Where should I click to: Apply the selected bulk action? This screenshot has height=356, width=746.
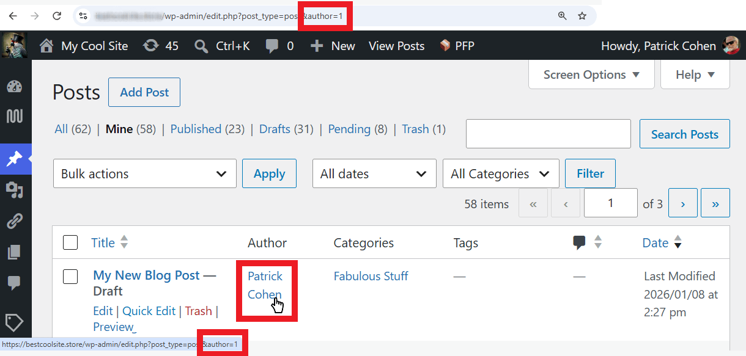point(269,173)
